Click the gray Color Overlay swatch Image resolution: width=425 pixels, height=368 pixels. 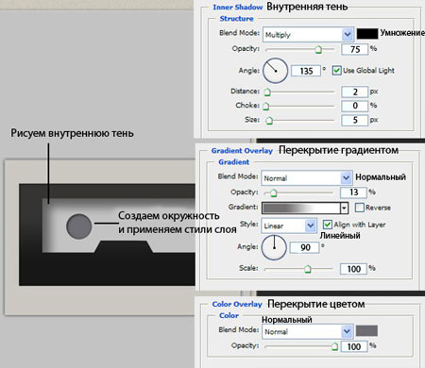(x=366, y=331)
